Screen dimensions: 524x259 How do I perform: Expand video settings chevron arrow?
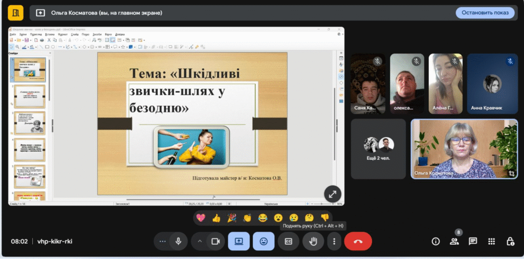(x=200, y=241)
